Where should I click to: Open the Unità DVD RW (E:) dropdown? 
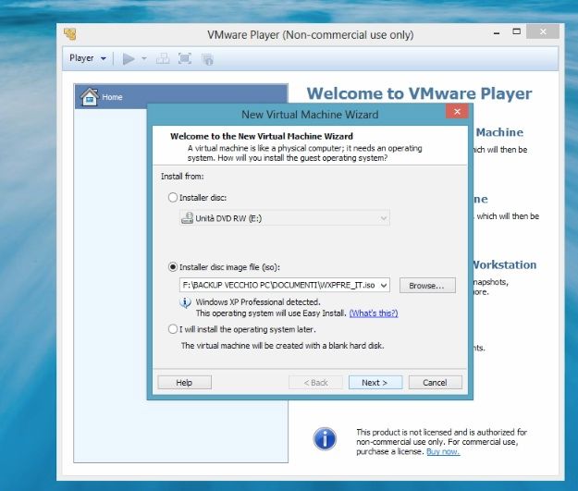click(x=284, y=218)
